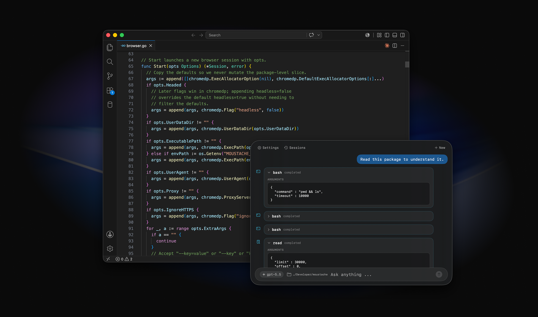Click the title bar Search field
538x317 pixels.
256,35
